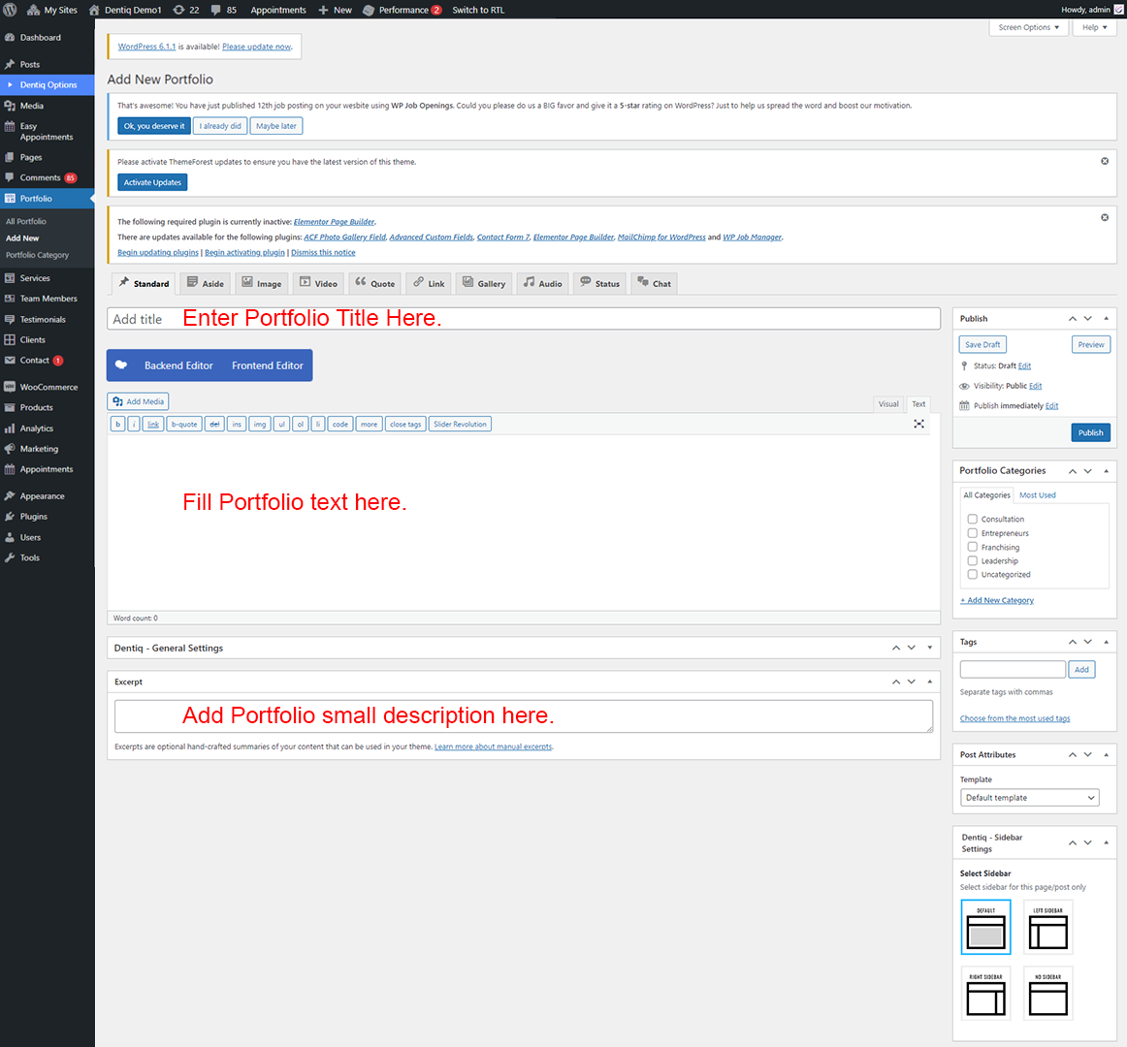The image size is (1127, 1047).
Task: Click the updates refresh icon in admin bar
Action: pos(178,10)
